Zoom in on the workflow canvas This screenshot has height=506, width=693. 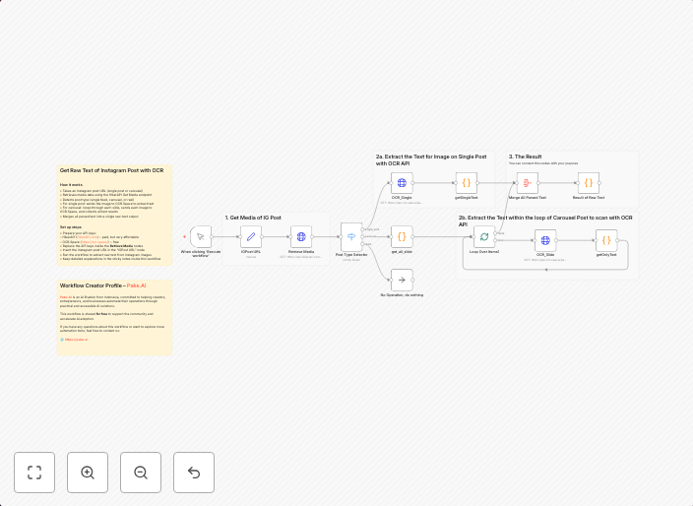tap(88, 473)
